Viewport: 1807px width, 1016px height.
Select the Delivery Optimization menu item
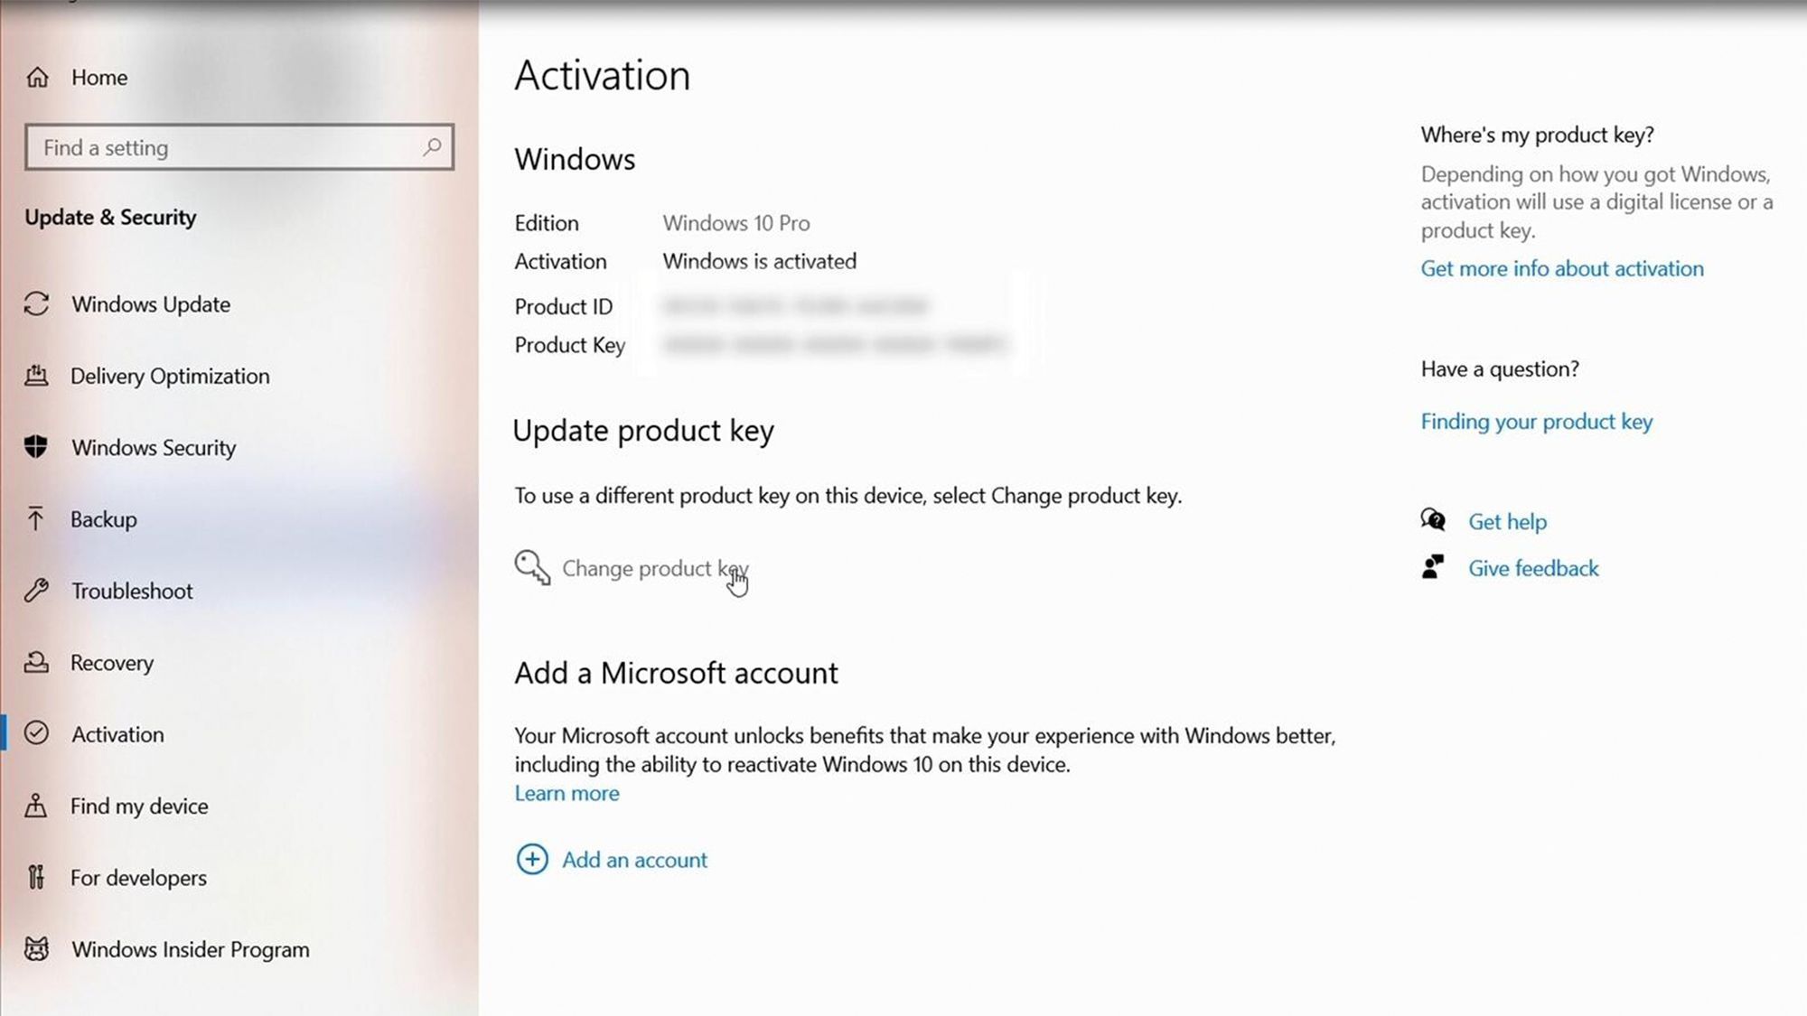[172, 375]
